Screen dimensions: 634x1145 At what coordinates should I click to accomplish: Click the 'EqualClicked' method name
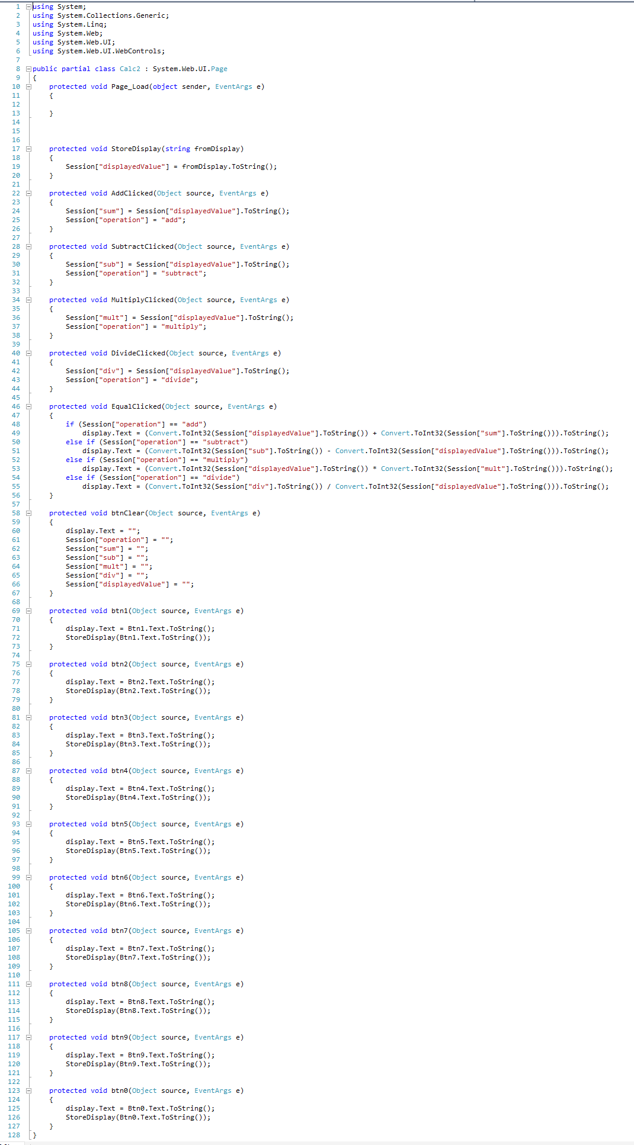(136, 406)
